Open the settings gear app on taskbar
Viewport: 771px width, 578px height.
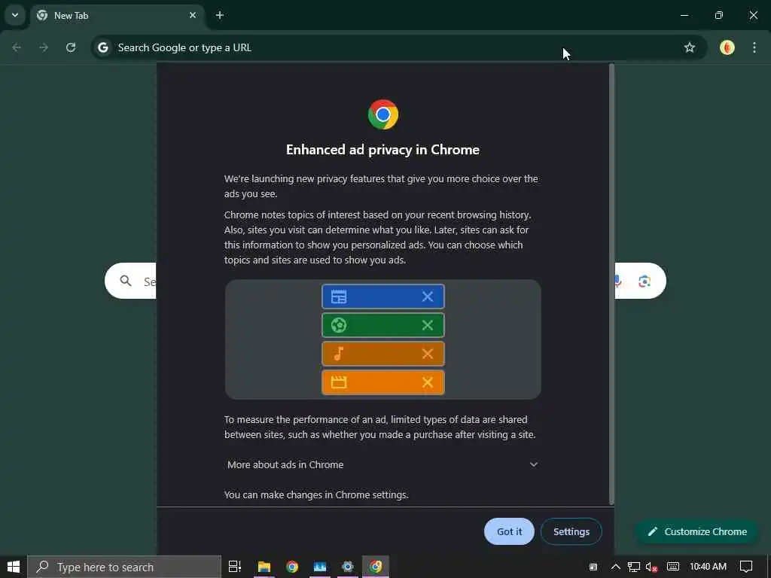point(348,567)
